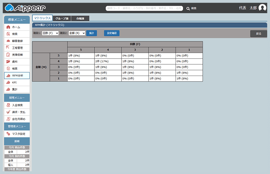Click the 検索 magnifier icon in sidebar
This screenshot has width=270, height=174.
pos(8,34)
